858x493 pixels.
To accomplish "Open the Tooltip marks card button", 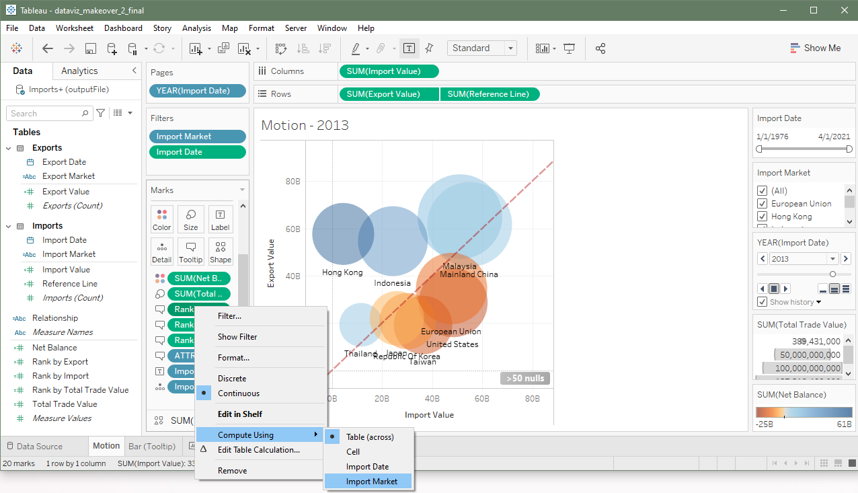I will 191,252.
